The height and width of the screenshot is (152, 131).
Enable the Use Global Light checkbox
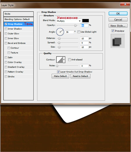(x=79, y=32)
